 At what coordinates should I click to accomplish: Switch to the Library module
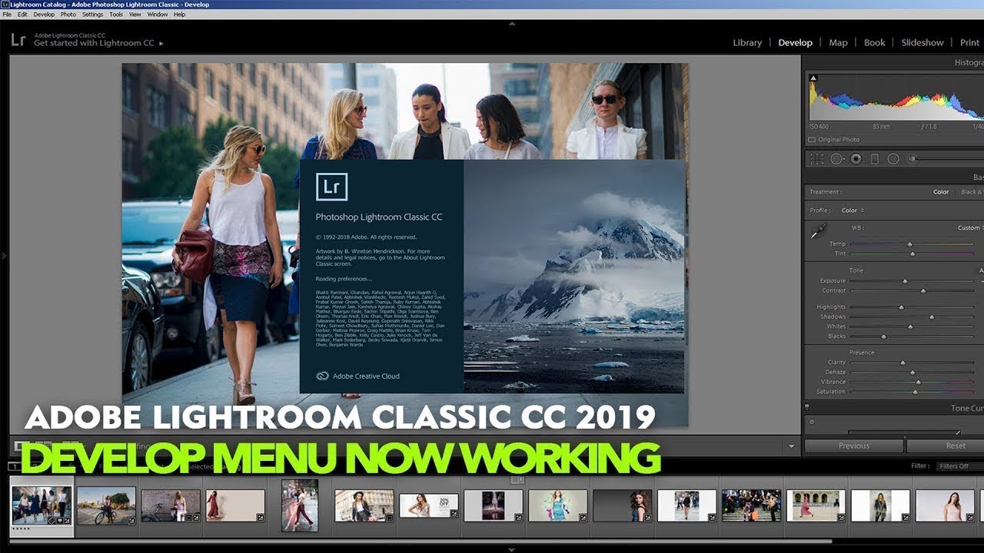746,43
